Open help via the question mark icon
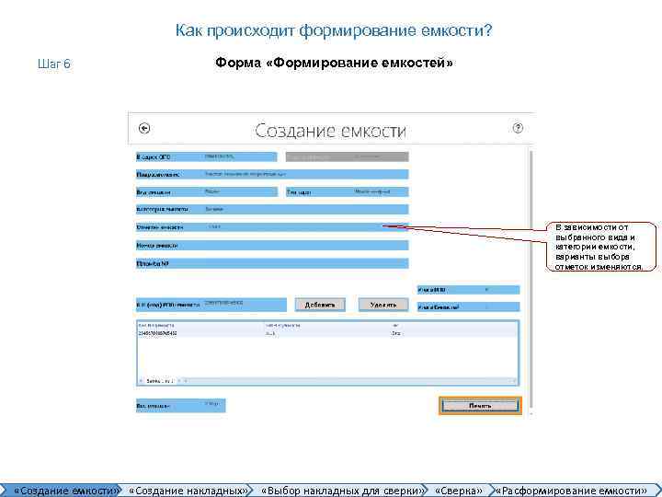Image resolution: width=662 pixels, height=497 pixels. coord(518,128)
